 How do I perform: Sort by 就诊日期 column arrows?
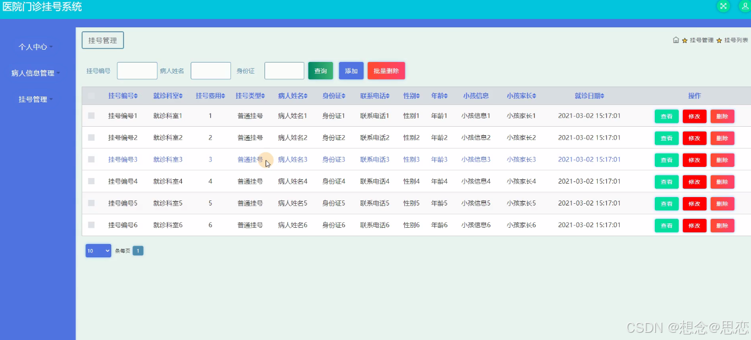coord(602,96)
